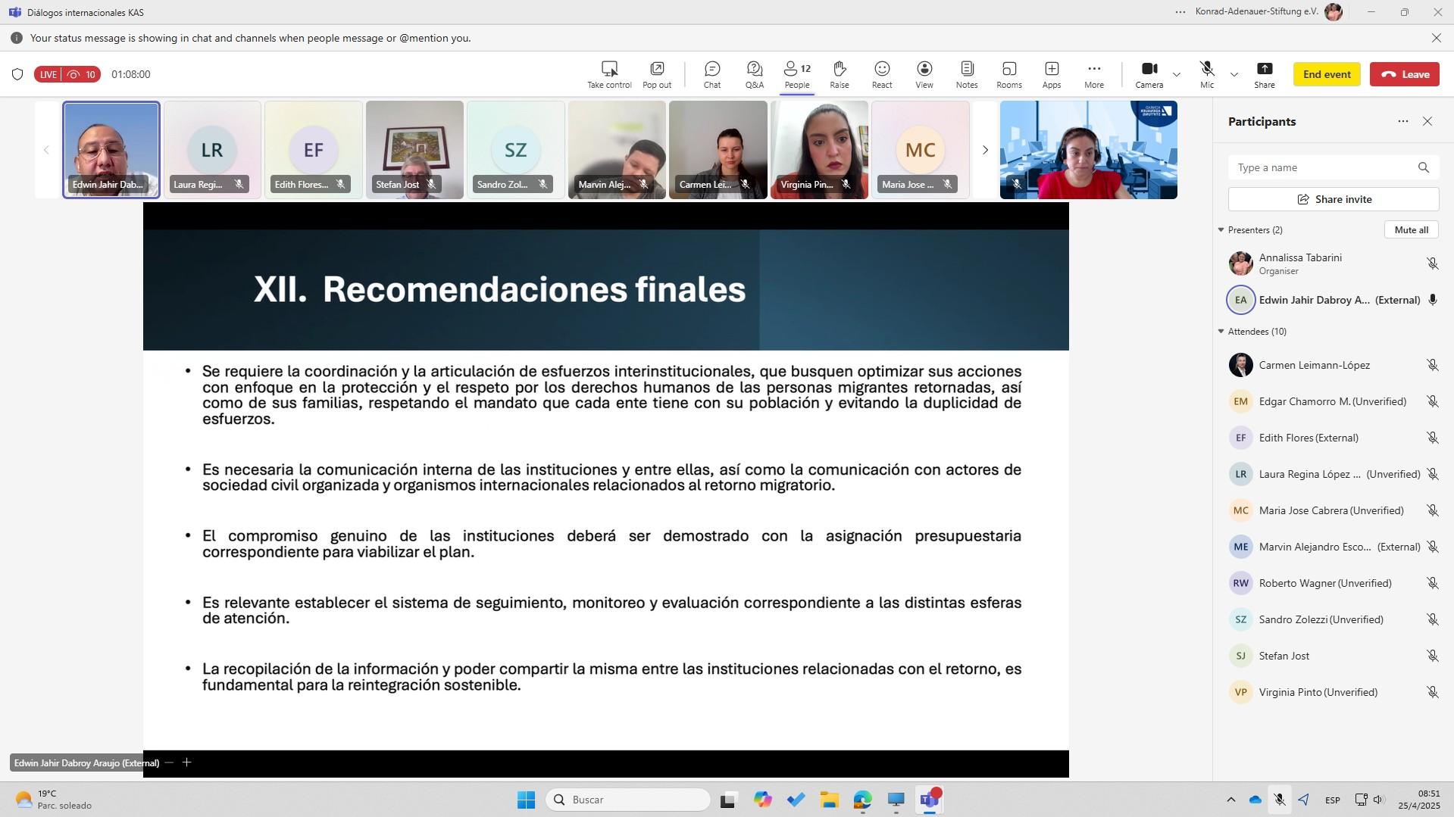Toggle the Camera on or off

tap(1149, 74)
